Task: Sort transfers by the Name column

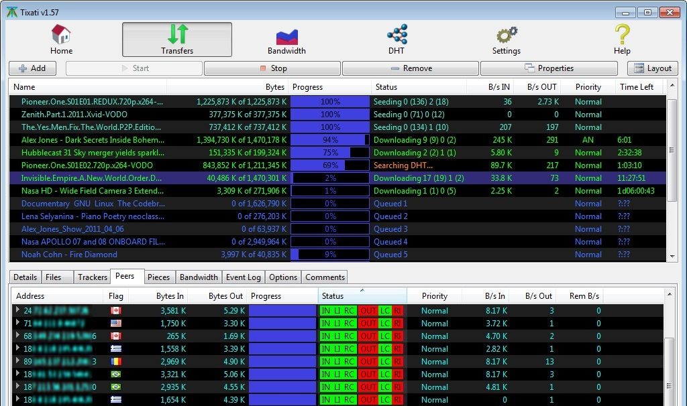Action: 88,86
